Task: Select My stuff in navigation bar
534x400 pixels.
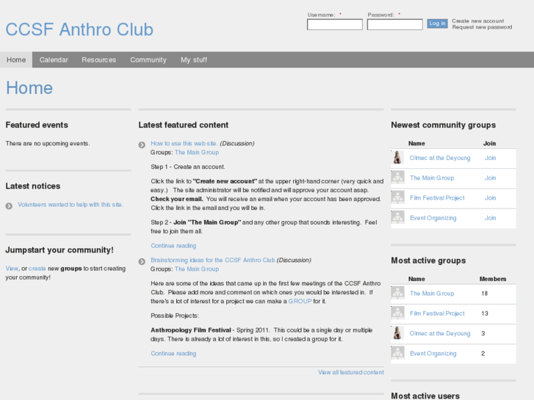Action: click(x=194, y=60)
